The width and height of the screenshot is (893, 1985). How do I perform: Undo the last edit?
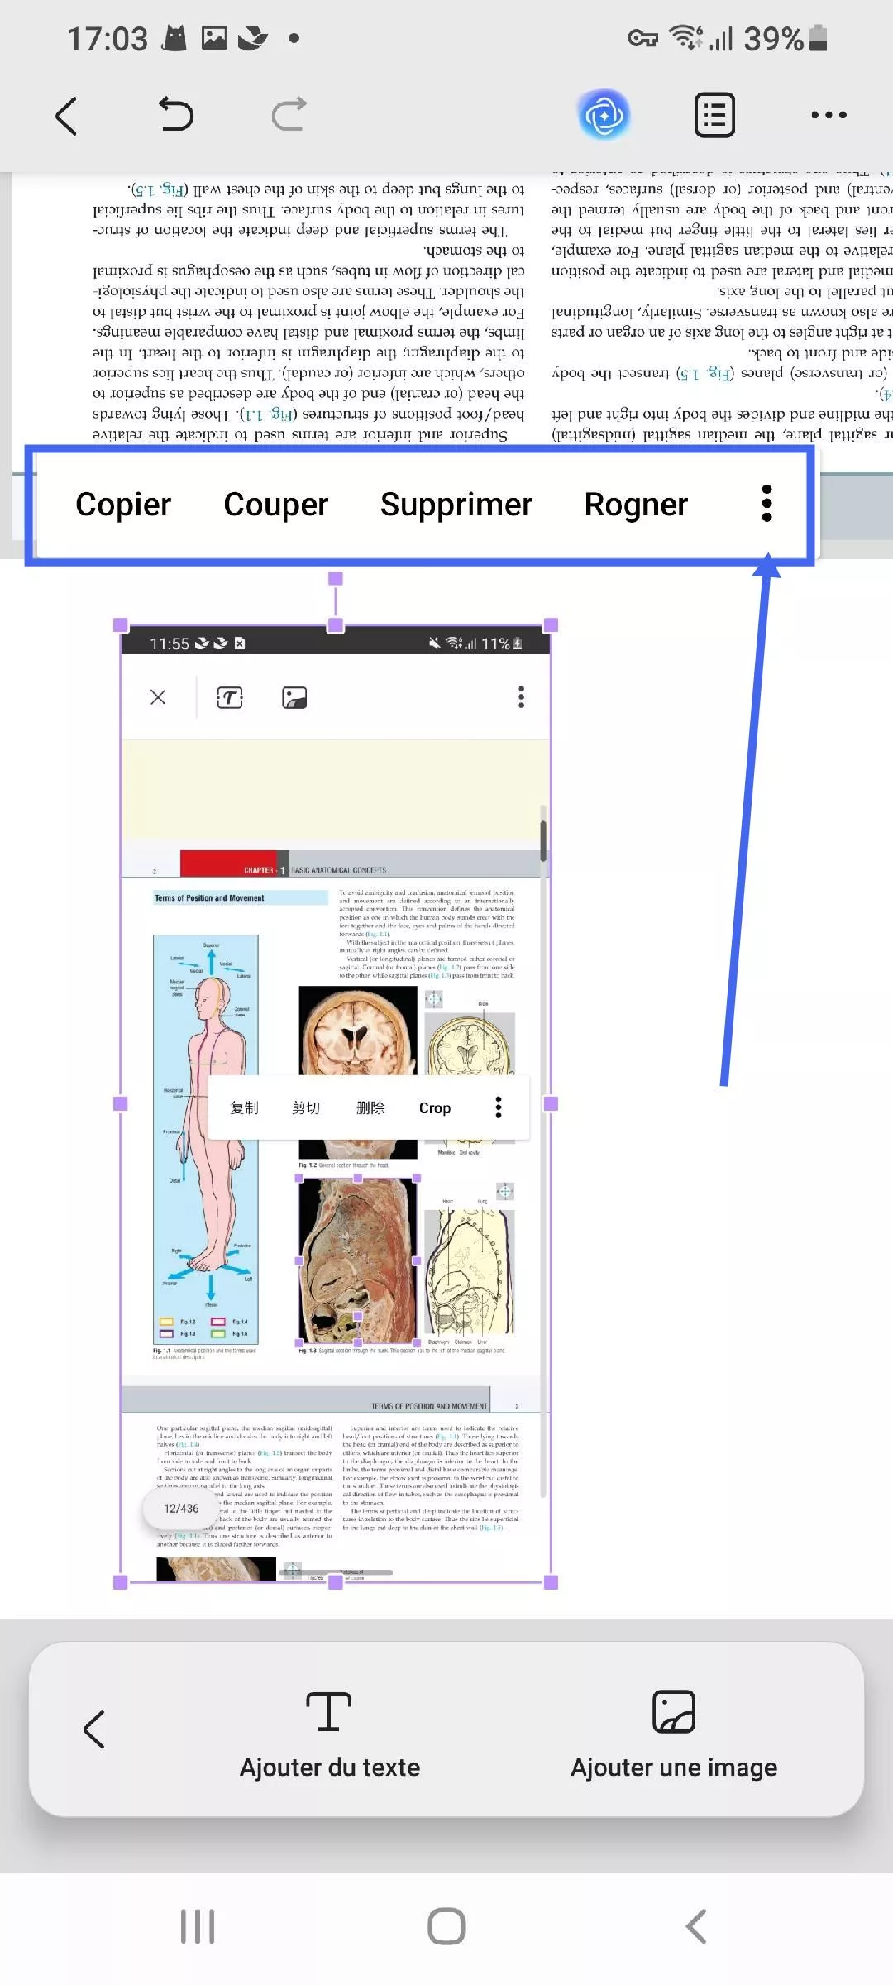pos(175,114)
